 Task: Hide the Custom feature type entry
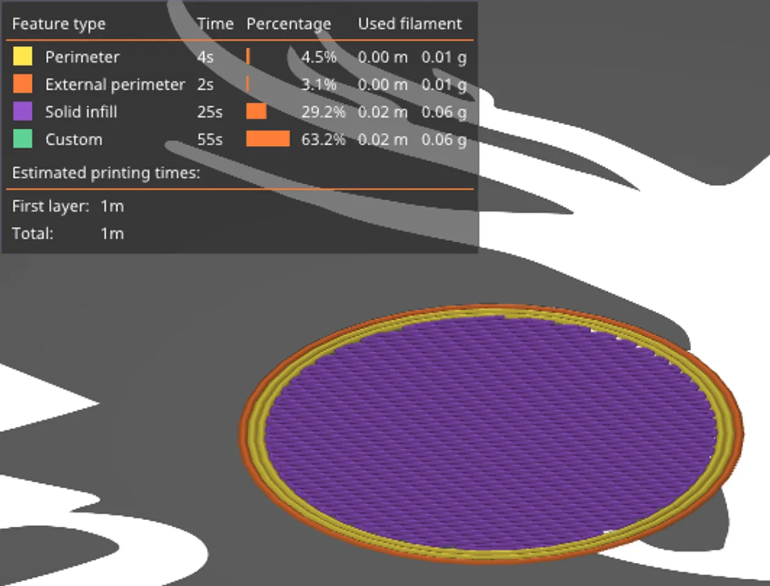tap(73, 139)
